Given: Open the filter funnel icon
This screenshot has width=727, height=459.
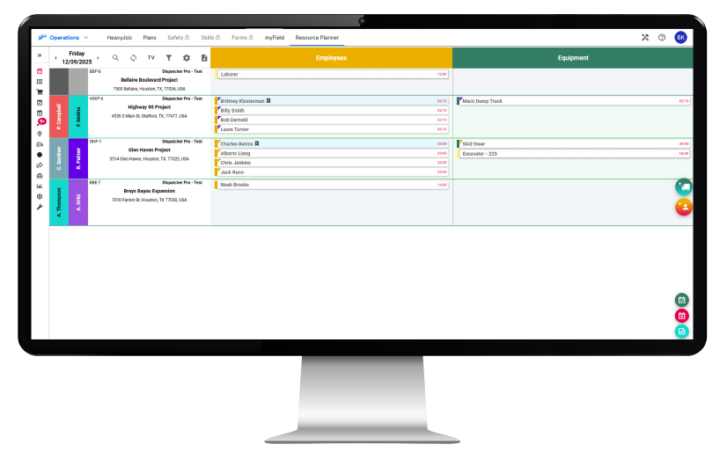Looking at the screenshot, I should pos(169,57).
